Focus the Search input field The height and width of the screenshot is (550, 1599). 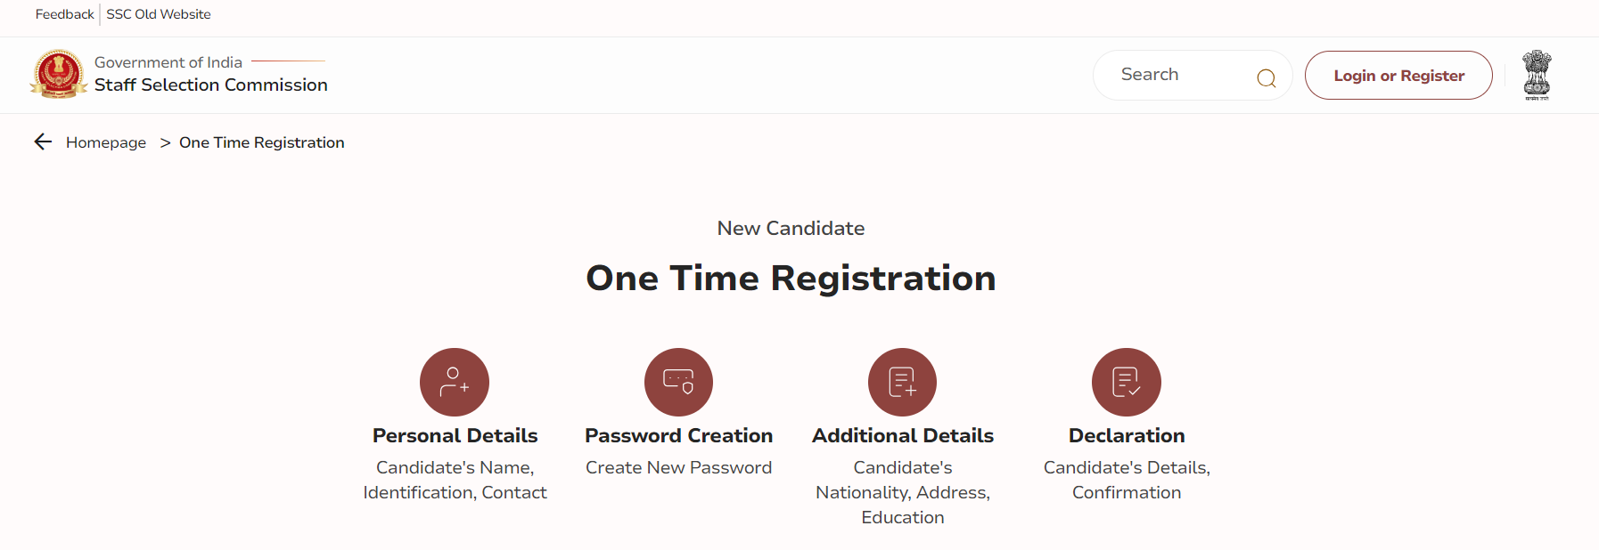(1177, 75)
